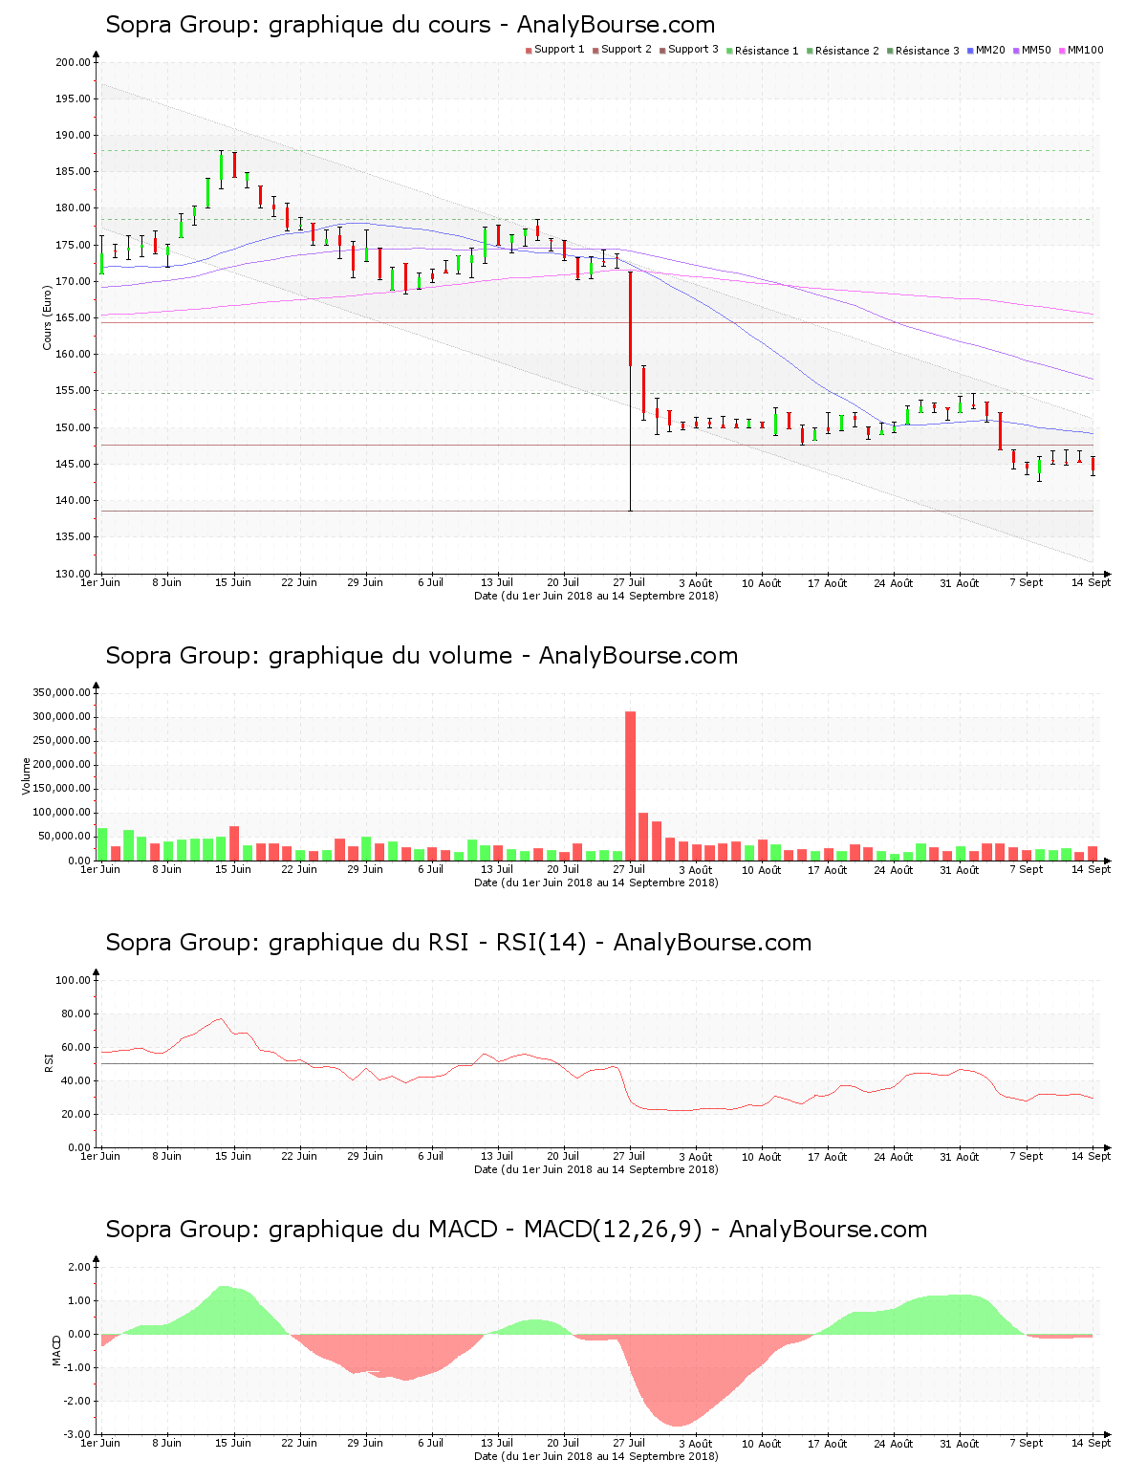Click '15 Juin' under the price chart
This screenshot has width=1147, height=1482.
pyautogui.click(x=232, y=582)
